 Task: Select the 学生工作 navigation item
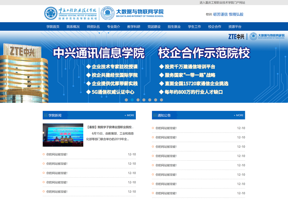(194, 27)
